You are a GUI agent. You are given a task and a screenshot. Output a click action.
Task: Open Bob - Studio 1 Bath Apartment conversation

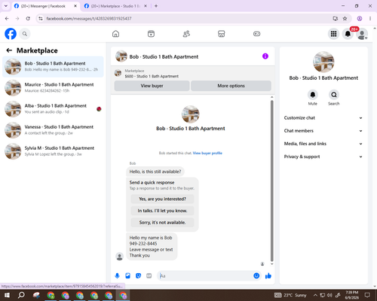click(53, 67)
